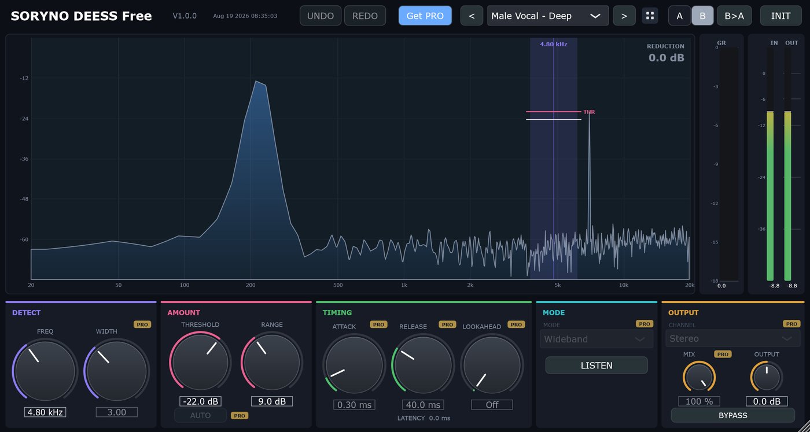The width and height of the screenshot is (810, 432).
Task: Copy B to A with B>A button
Action: pyautogui.click(x=734, y=16)
